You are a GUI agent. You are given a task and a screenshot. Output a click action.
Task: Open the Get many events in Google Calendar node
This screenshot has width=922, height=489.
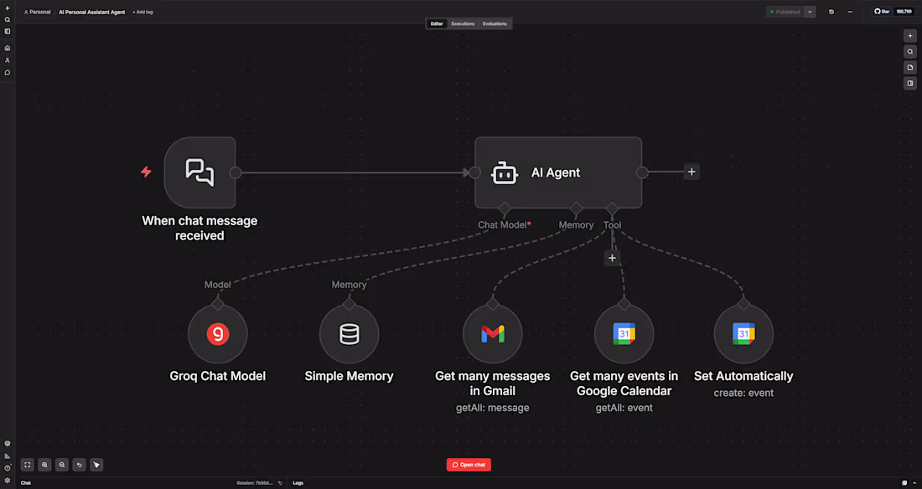[624, 332]
